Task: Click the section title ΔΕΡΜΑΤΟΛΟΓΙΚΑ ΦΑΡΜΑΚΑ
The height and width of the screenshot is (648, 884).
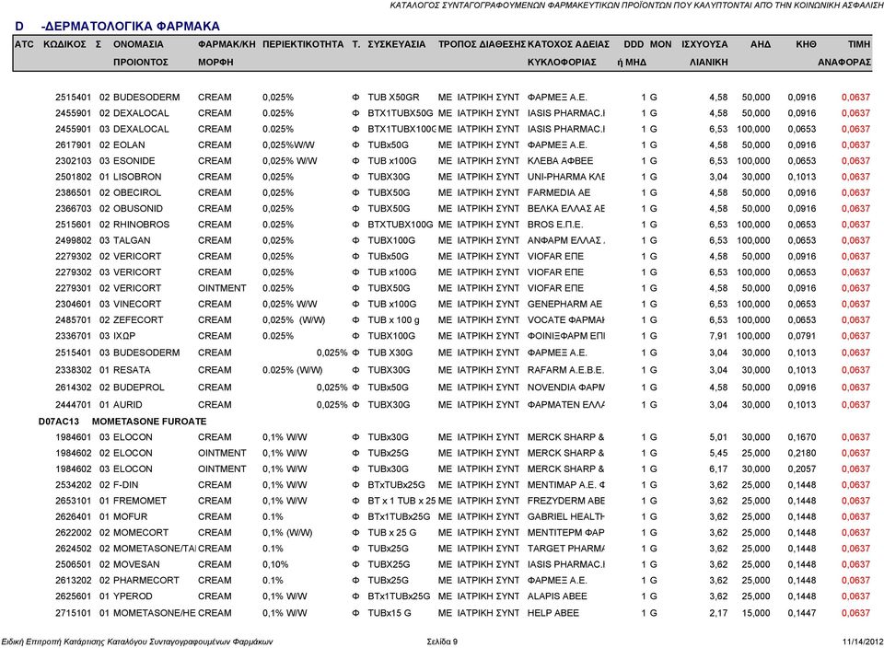Action: [x=133, y=27]
